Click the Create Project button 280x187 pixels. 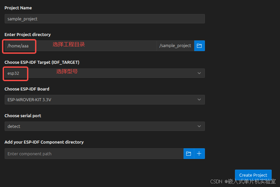coord(253,175)
